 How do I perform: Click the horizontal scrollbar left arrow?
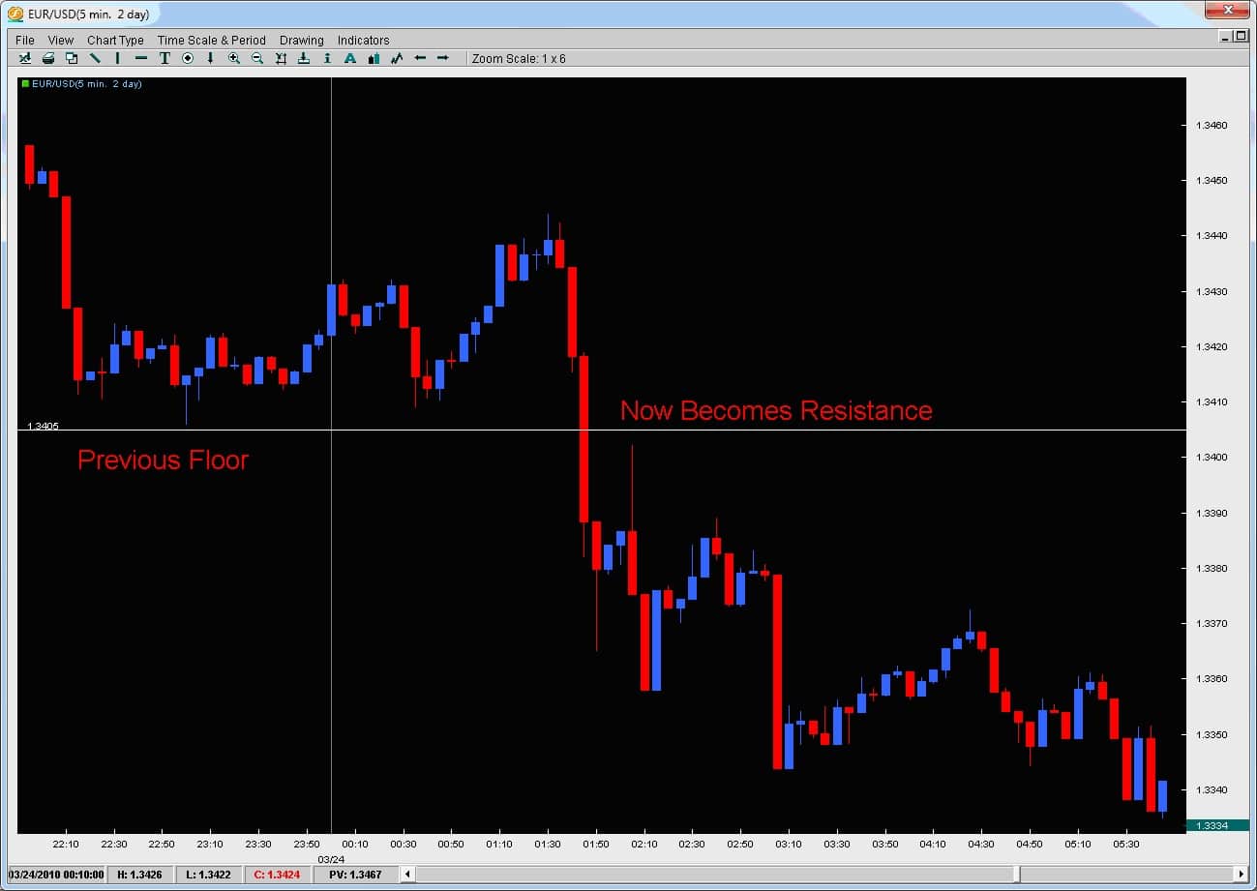click(x=409, y=875)
